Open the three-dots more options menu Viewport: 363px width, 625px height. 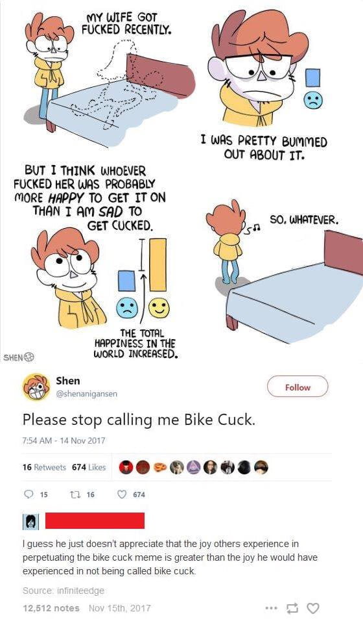[270, 608]
